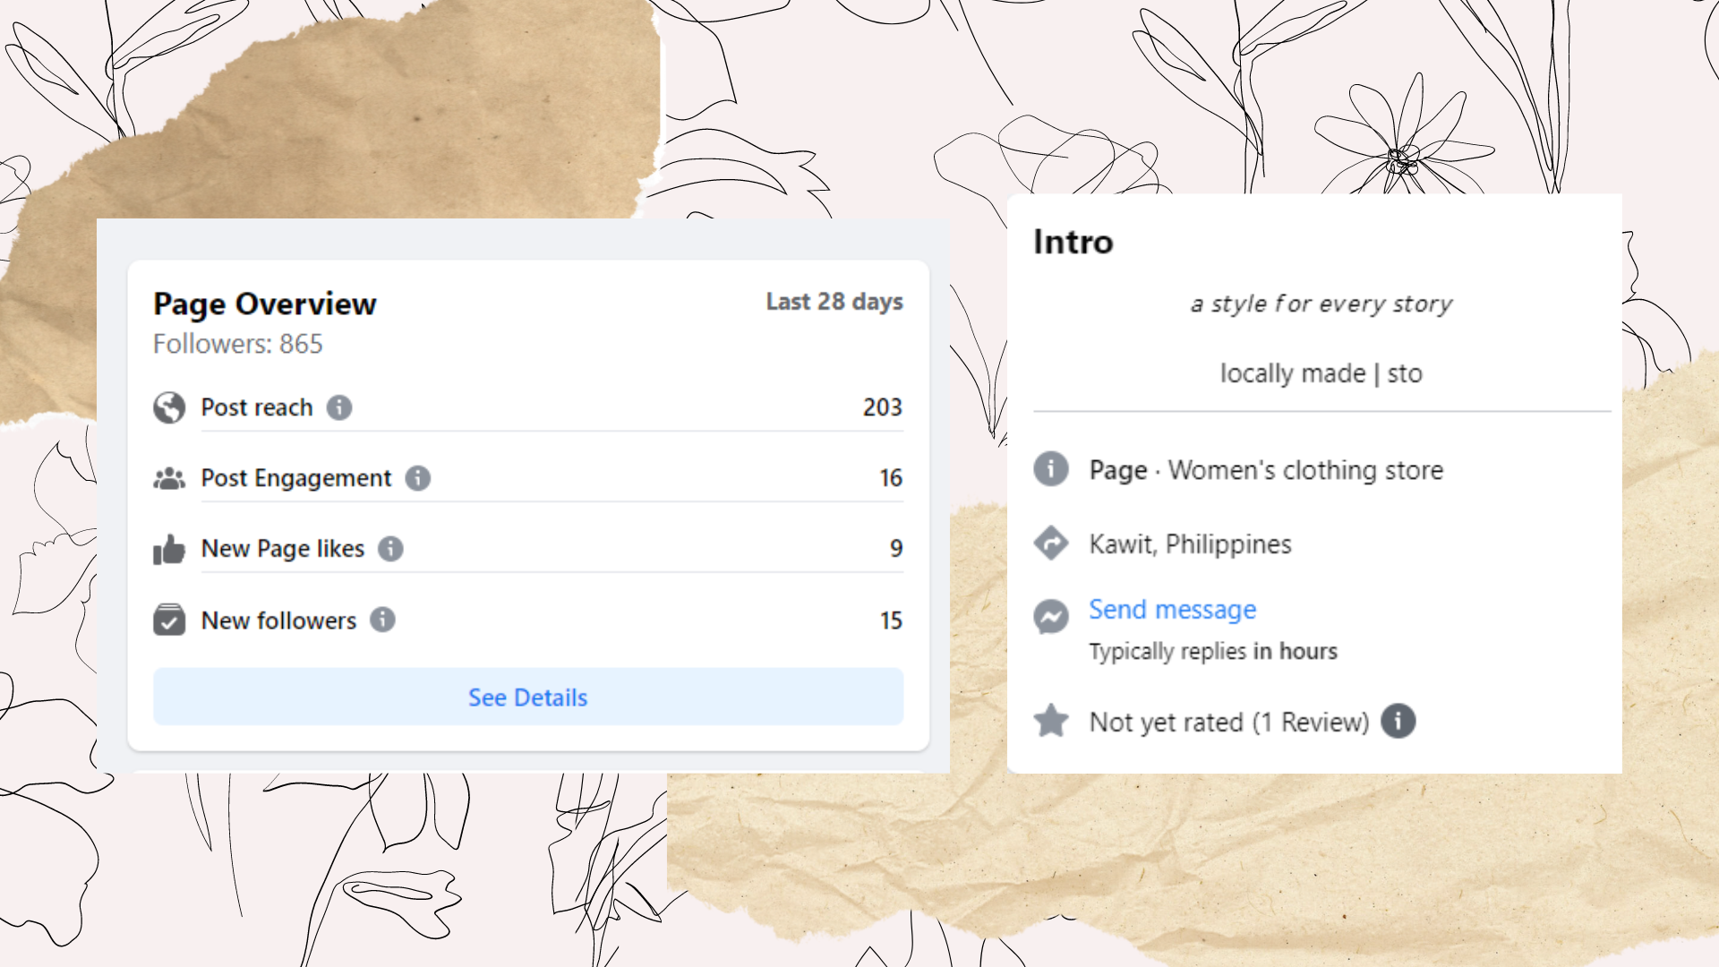Click the Women's clothing store category

pos(1305,470)
